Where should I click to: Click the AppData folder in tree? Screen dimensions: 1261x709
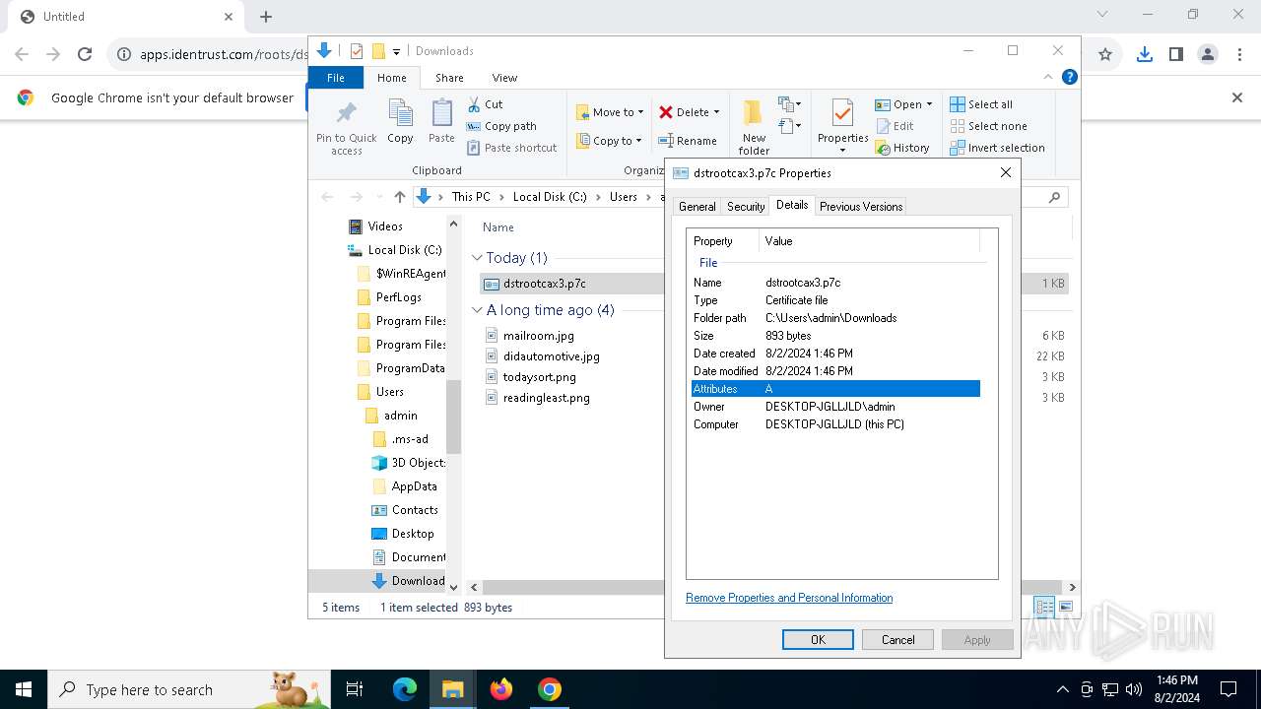(414, 486)
